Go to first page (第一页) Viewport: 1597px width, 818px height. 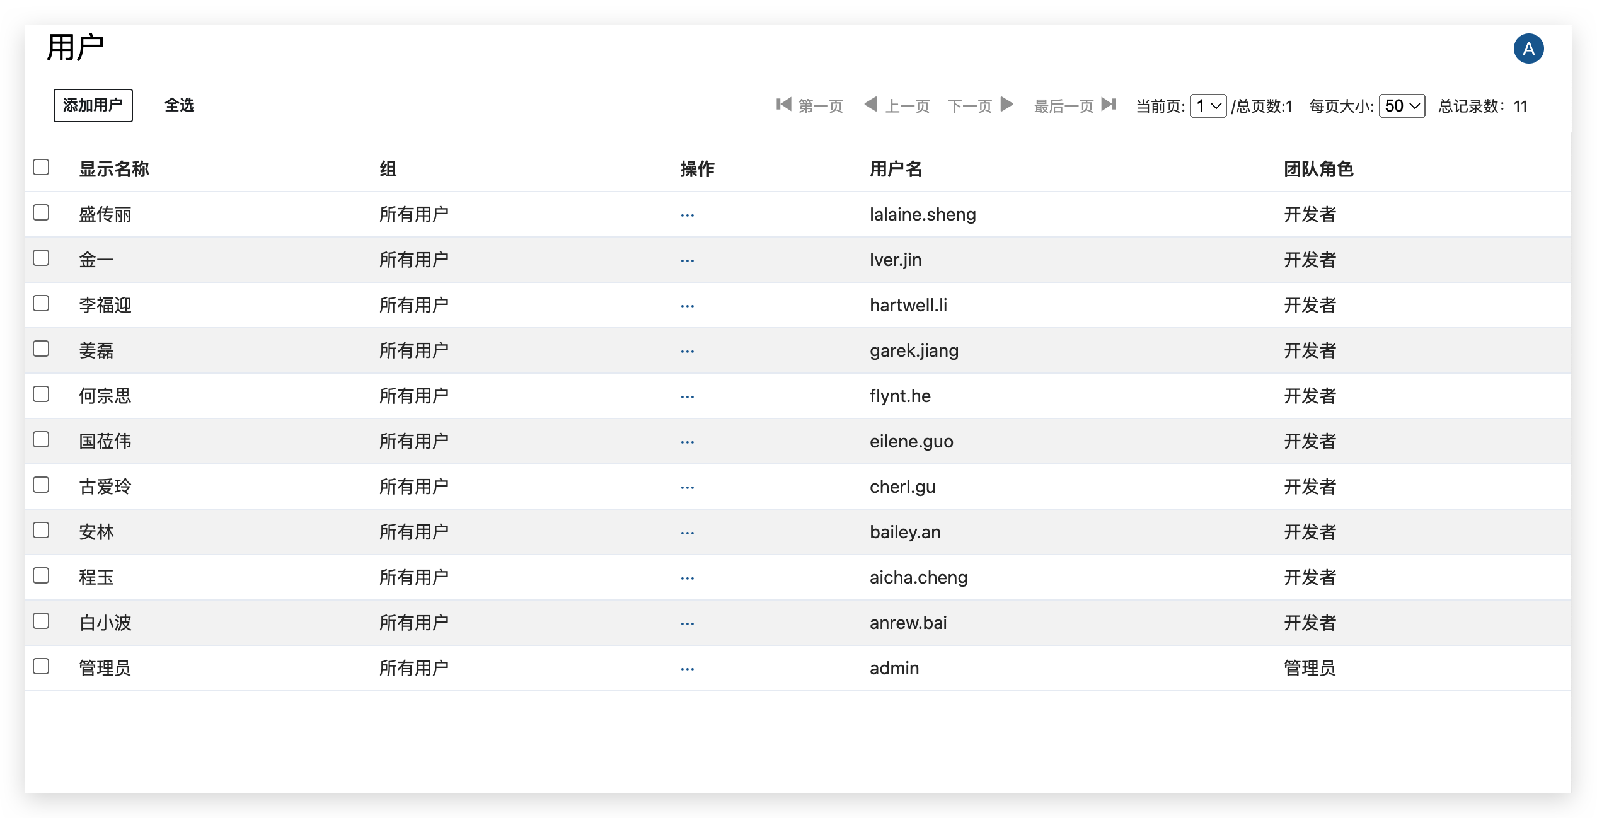(809, 105)
